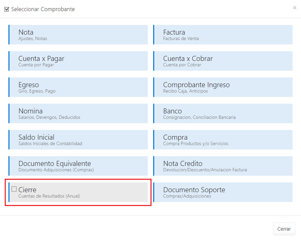Open Cuenta x Pagar voucher
The image size is (301, 240).
tap(78, 61)
